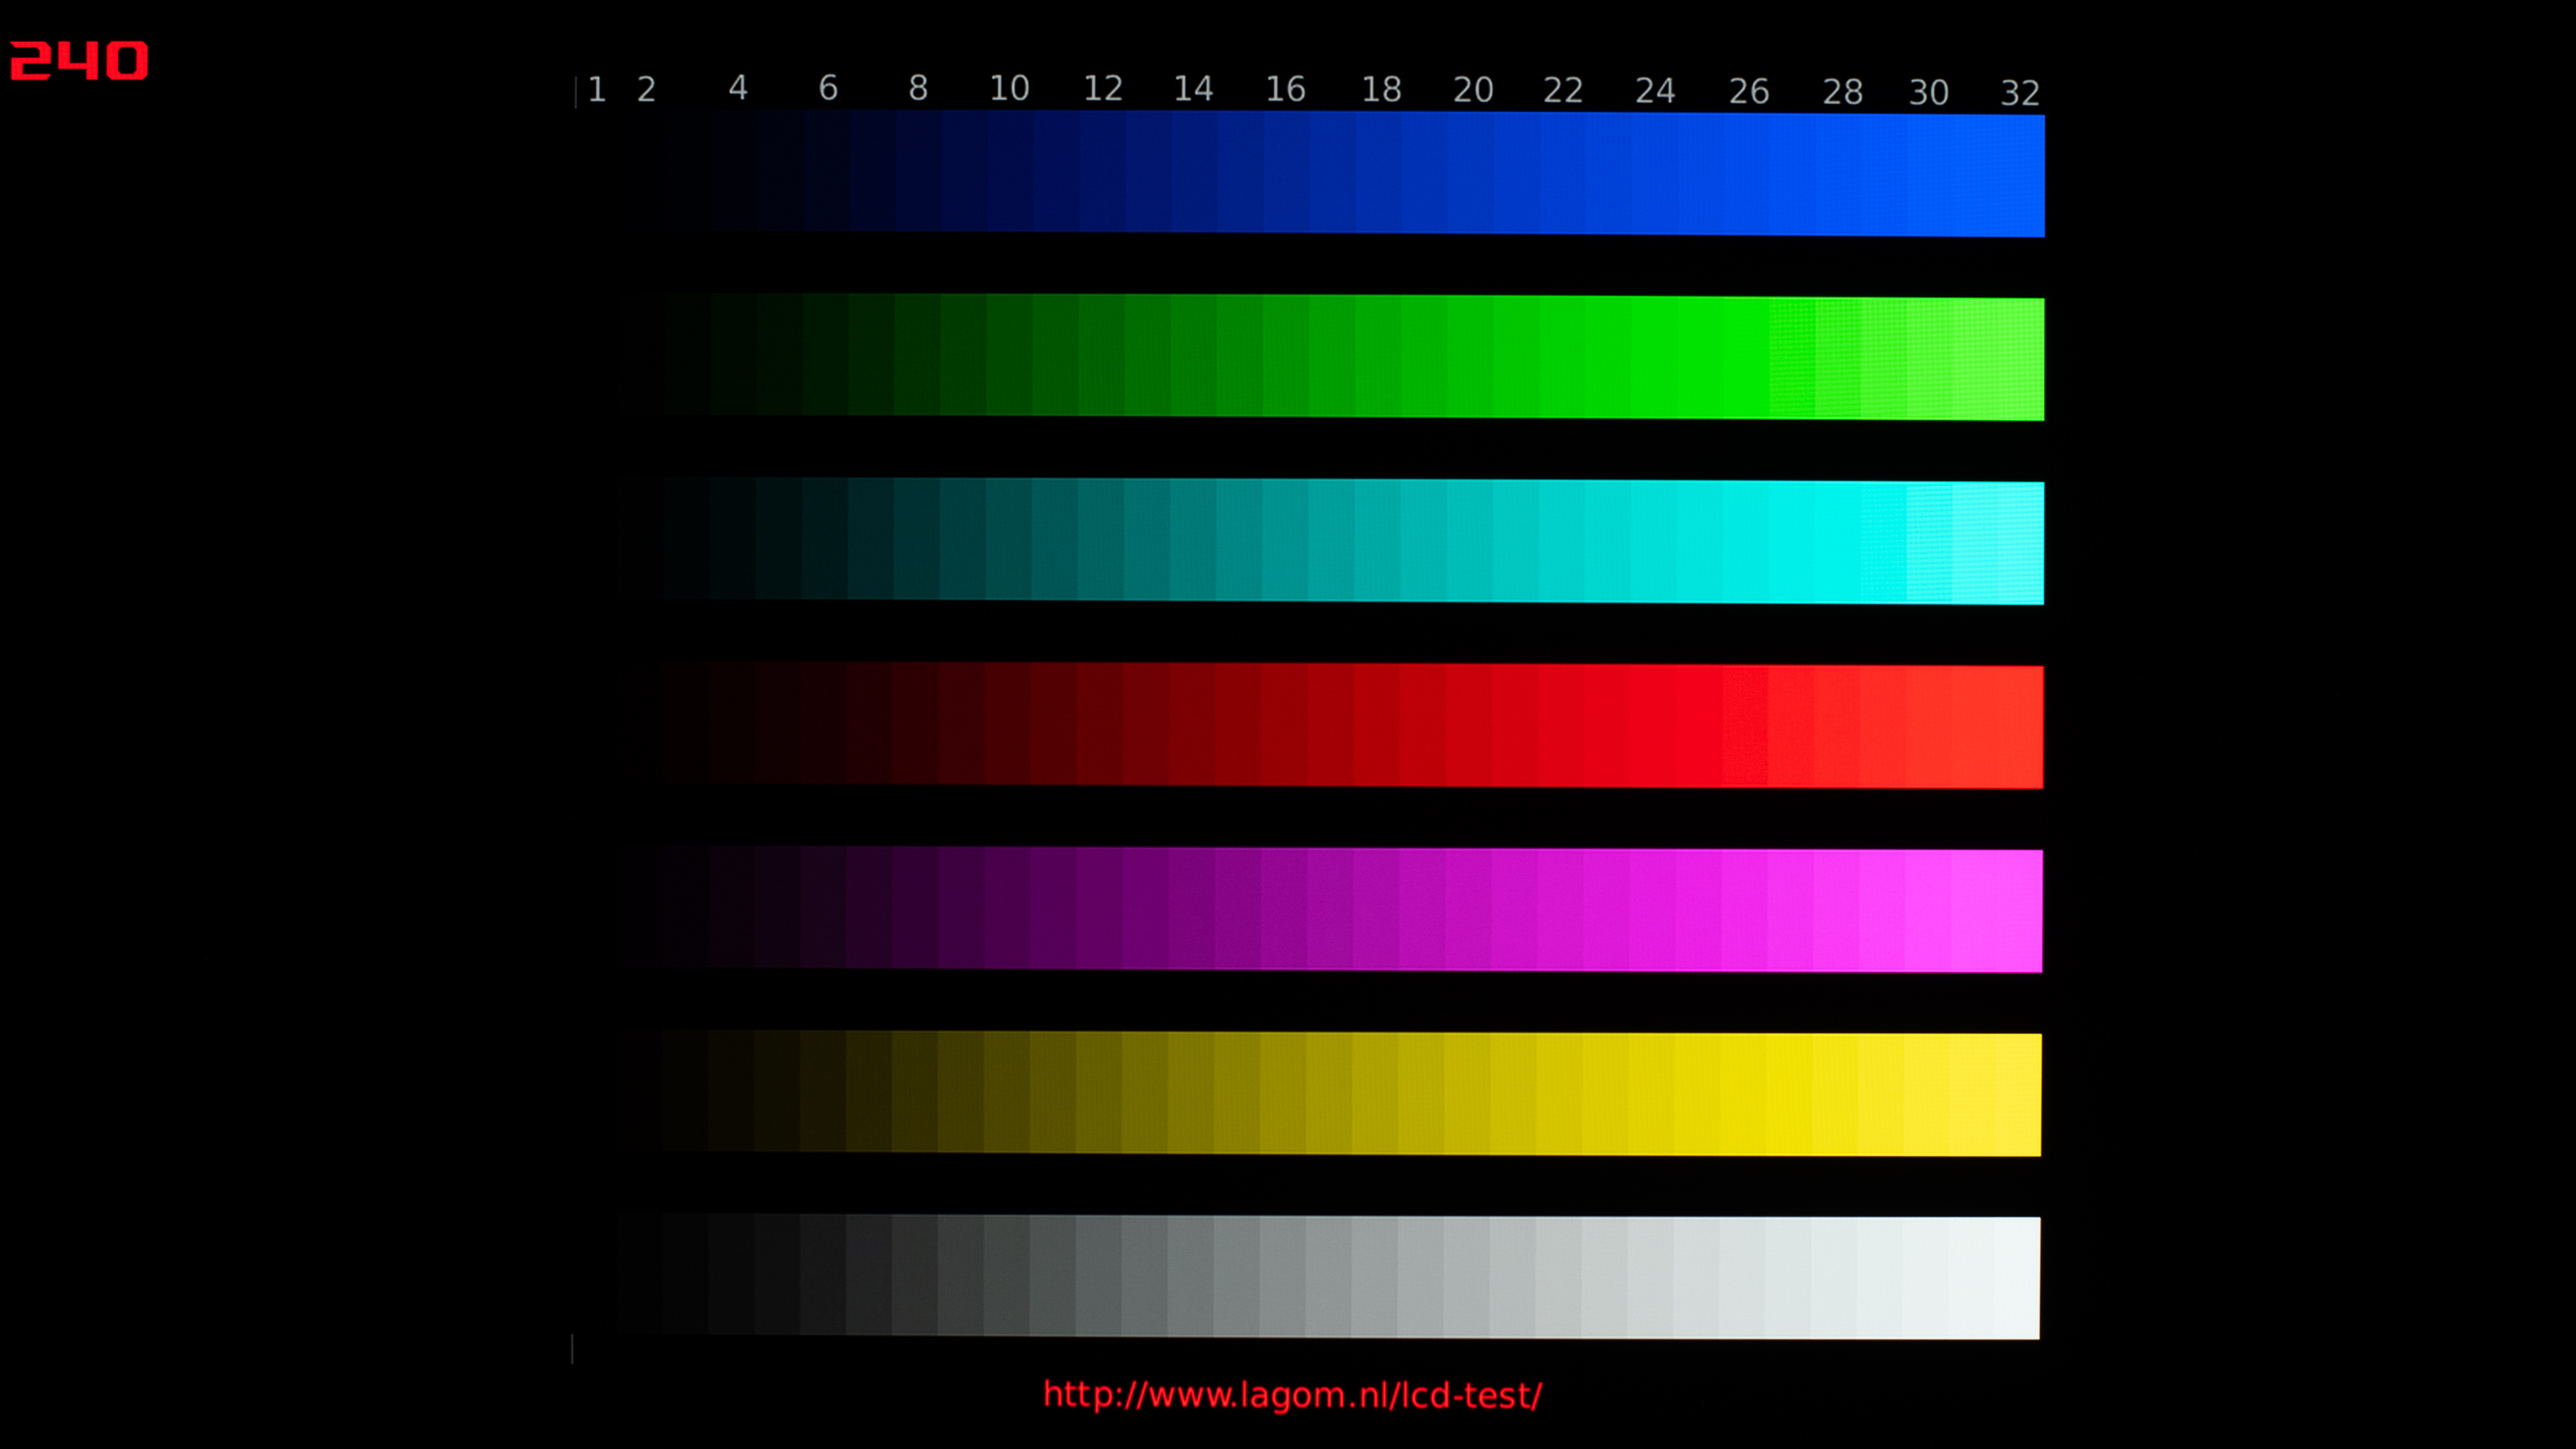Click the number 8 column label
The width and height of the screenshot is (2576, 1449).
coord(918,89)
